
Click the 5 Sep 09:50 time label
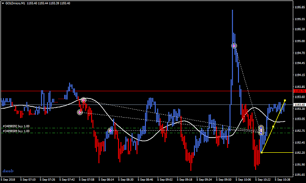[224, 180]
